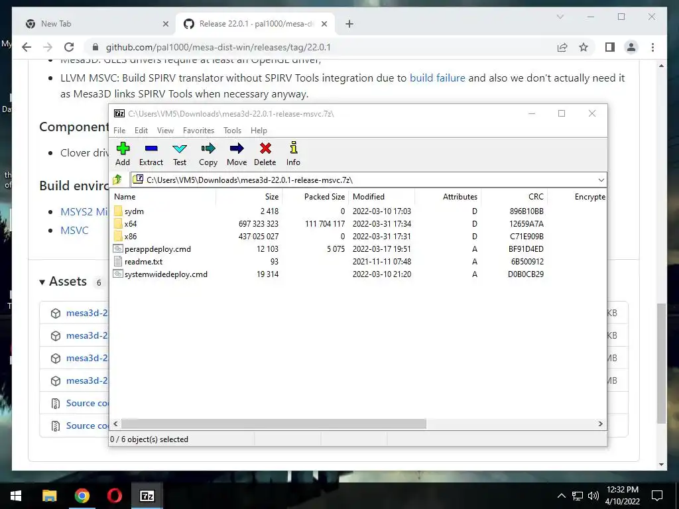679x509 pixels.
Task: Open the 7-Zip Tools menu
Action: pyautogui.click(x=232, y=131)
